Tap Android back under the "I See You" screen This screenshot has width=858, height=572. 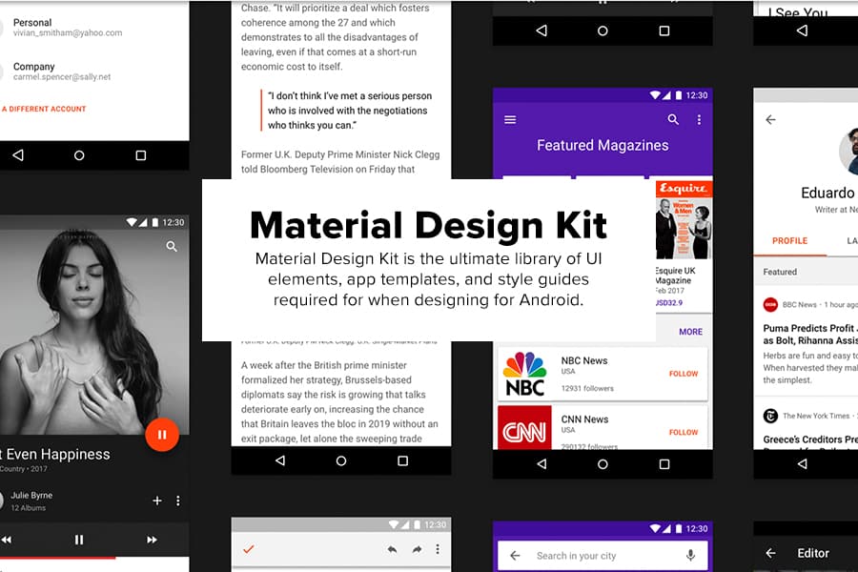pos(802,31)
